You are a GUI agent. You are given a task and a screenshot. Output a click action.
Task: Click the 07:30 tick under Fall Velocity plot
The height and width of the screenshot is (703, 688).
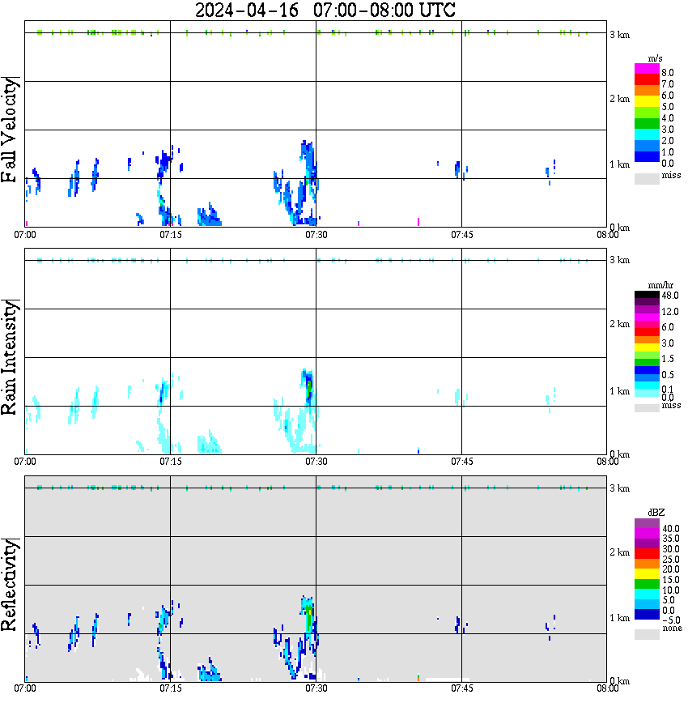(316, 235)
